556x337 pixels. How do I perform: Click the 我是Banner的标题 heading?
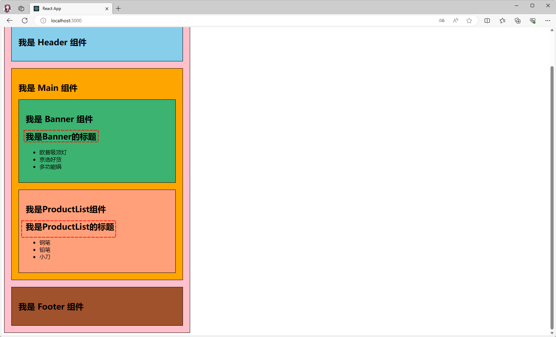[x=61, y=136]
